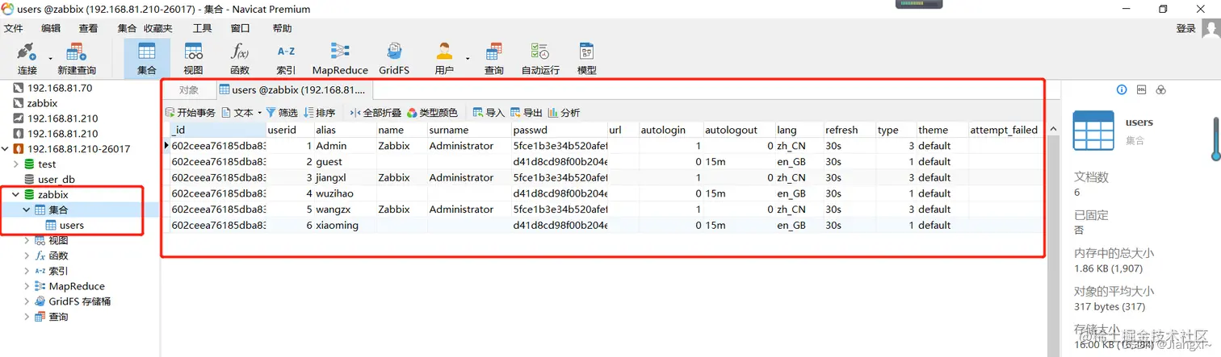Adjust the vertical slider in info panel

click(1216, 139)
